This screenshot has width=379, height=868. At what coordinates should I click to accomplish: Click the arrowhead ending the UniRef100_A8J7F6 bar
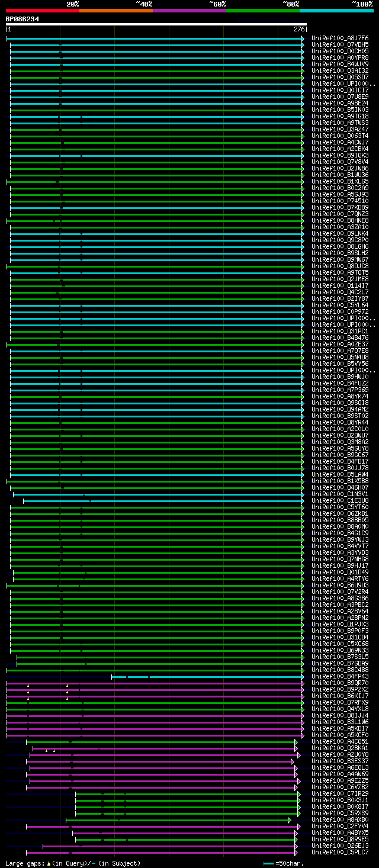[303, 38]
